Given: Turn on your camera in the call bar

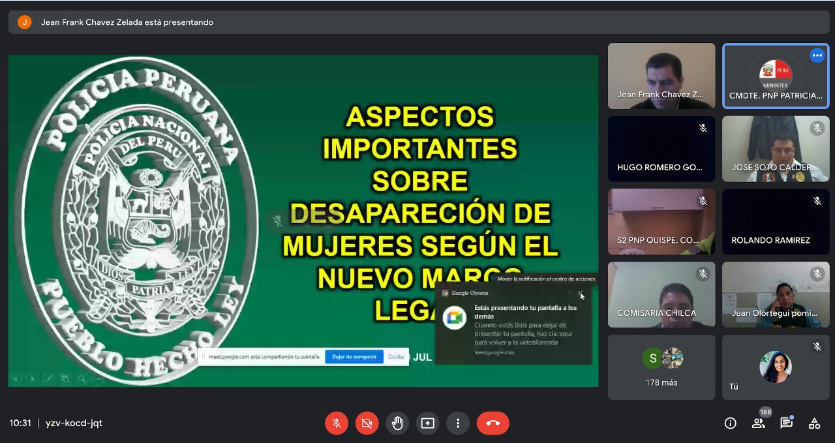Looking at the screenshot, I should (x=367, y=423).
